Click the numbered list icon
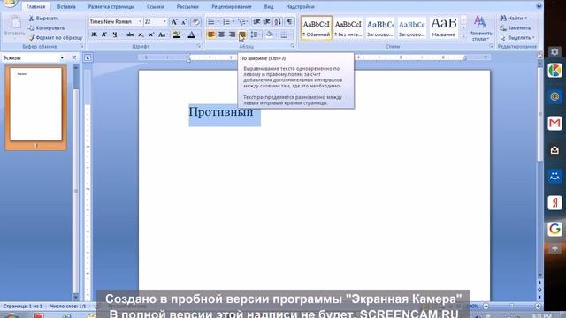The image size is (566, 318). click(x=226, y=22)
